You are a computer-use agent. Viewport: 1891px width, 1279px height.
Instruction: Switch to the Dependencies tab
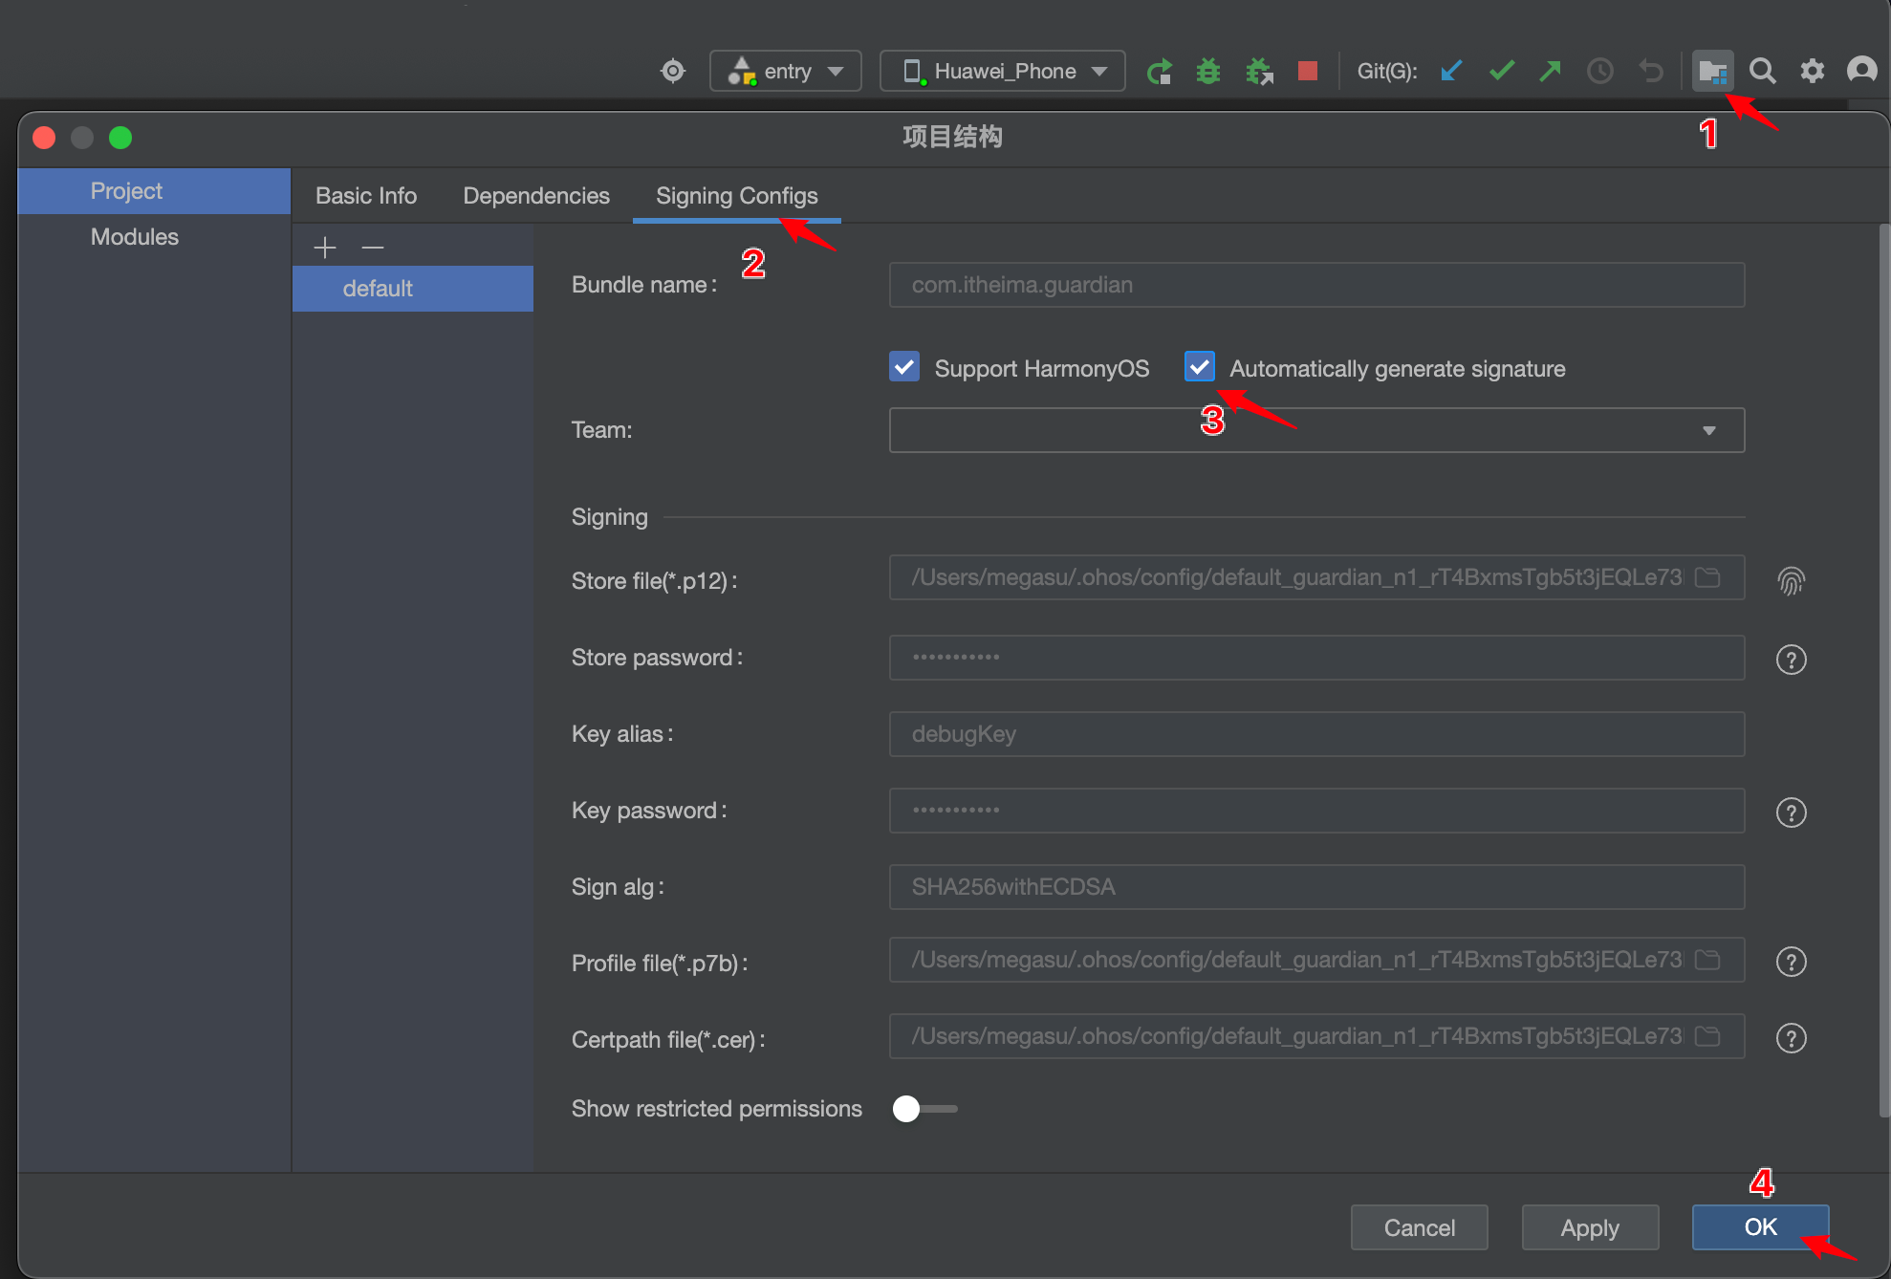(535, 196)
